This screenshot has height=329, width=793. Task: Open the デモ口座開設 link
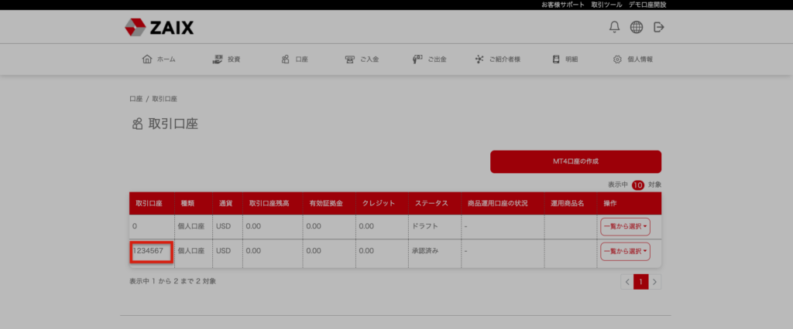coord(647,5)
